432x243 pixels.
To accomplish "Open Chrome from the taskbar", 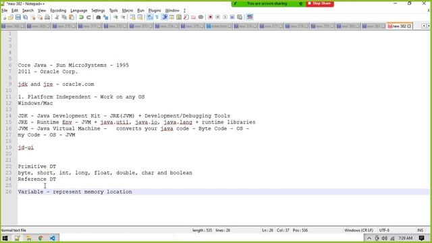I will click(40, 238).
